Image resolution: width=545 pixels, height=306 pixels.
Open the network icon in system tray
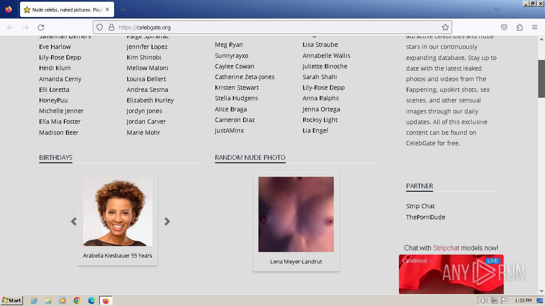coord(494,300)
